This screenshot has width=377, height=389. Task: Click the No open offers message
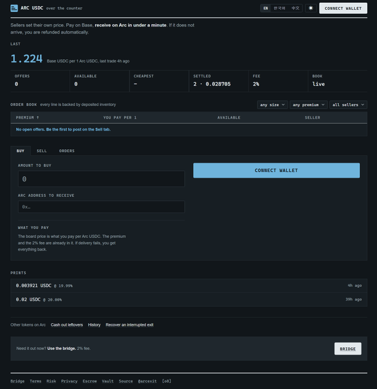tap(63, 129)
